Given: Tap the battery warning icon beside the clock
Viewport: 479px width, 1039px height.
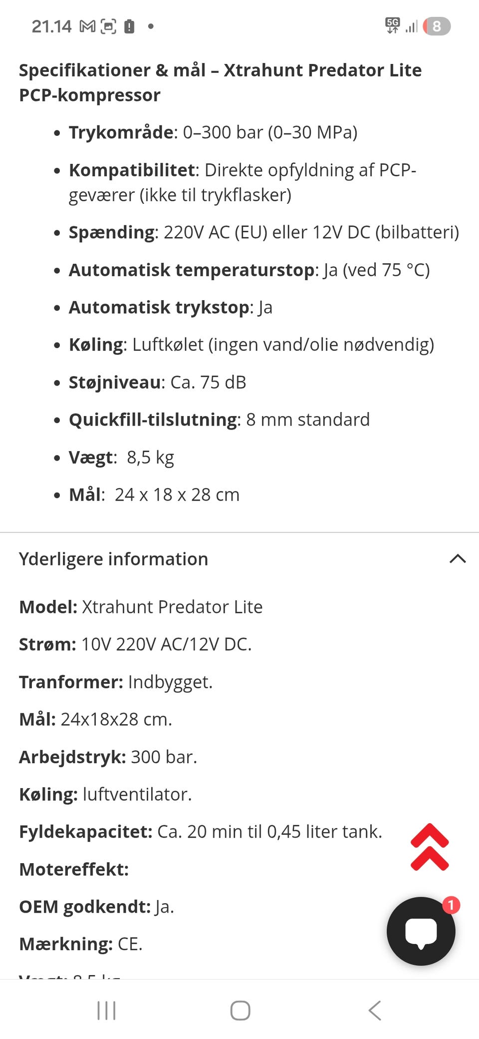Looking at the screenshot, I should 129,26.
